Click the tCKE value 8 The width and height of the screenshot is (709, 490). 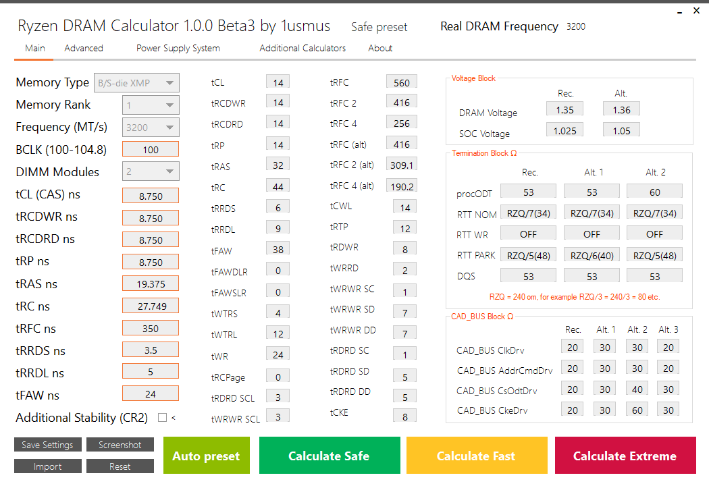(404, 416)
